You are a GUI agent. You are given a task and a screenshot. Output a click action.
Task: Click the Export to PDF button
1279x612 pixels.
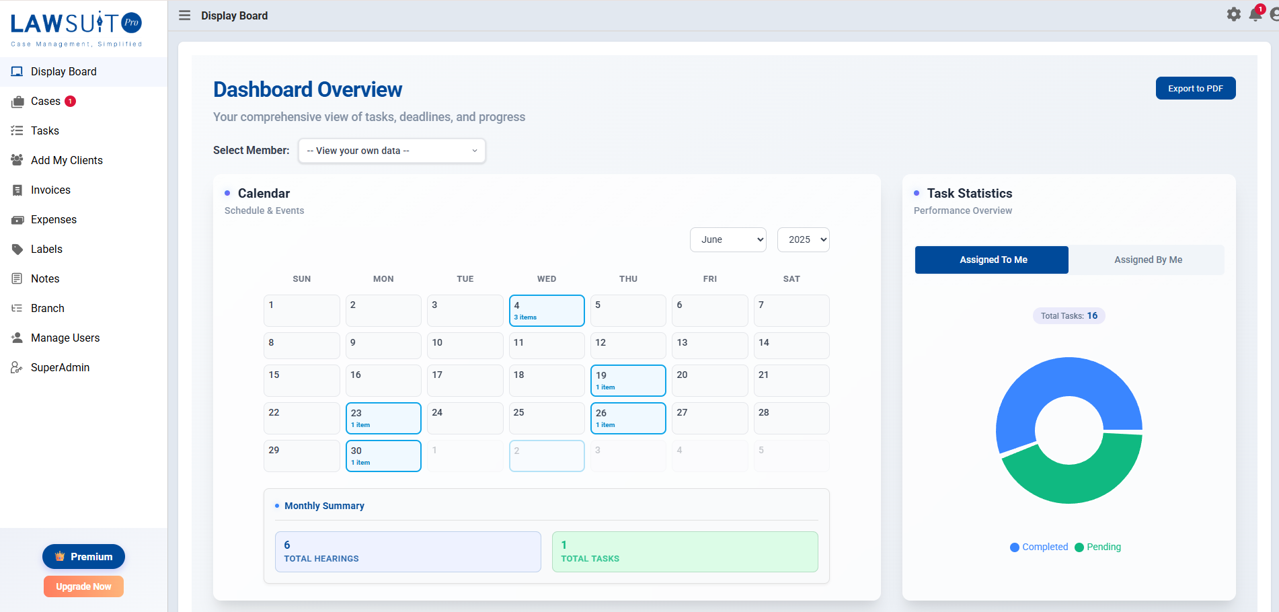point(1195,88)
